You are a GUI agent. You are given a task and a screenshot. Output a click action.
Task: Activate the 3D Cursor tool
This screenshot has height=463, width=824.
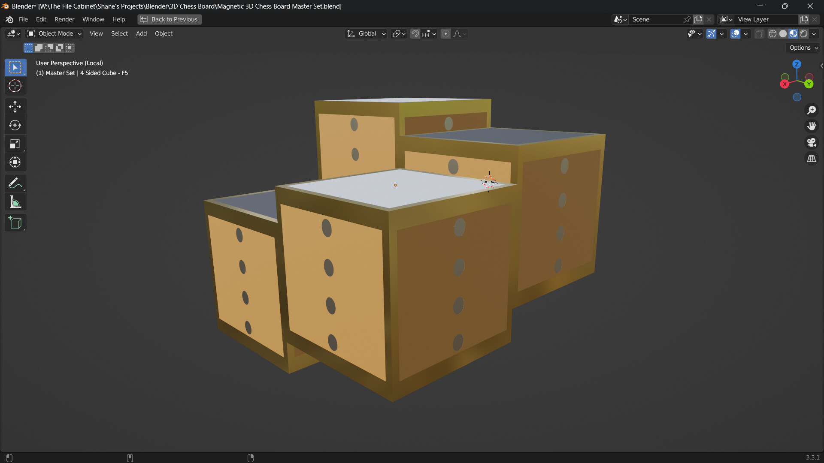pyautogui.click(x=15, y=86)
